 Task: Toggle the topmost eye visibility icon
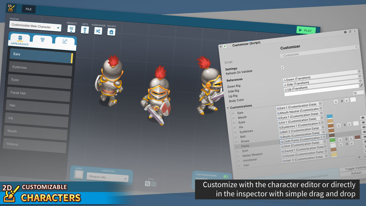pos(363,117)
